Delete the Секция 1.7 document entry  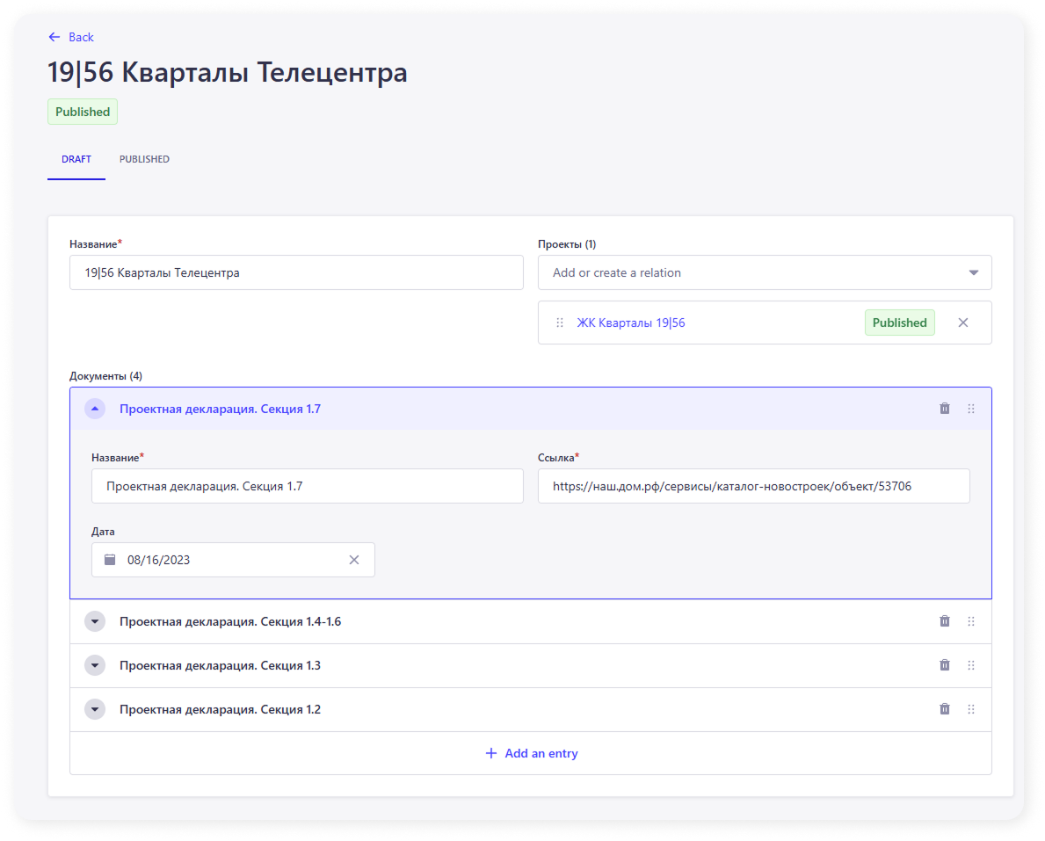click(x=945, y=409)
